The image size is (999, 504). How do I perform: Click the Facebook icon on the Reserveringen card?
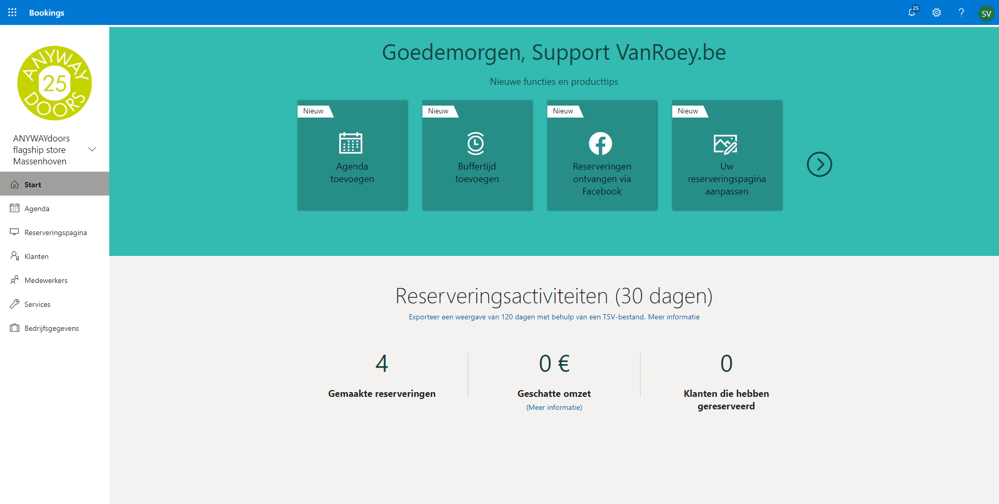(600, 144)
